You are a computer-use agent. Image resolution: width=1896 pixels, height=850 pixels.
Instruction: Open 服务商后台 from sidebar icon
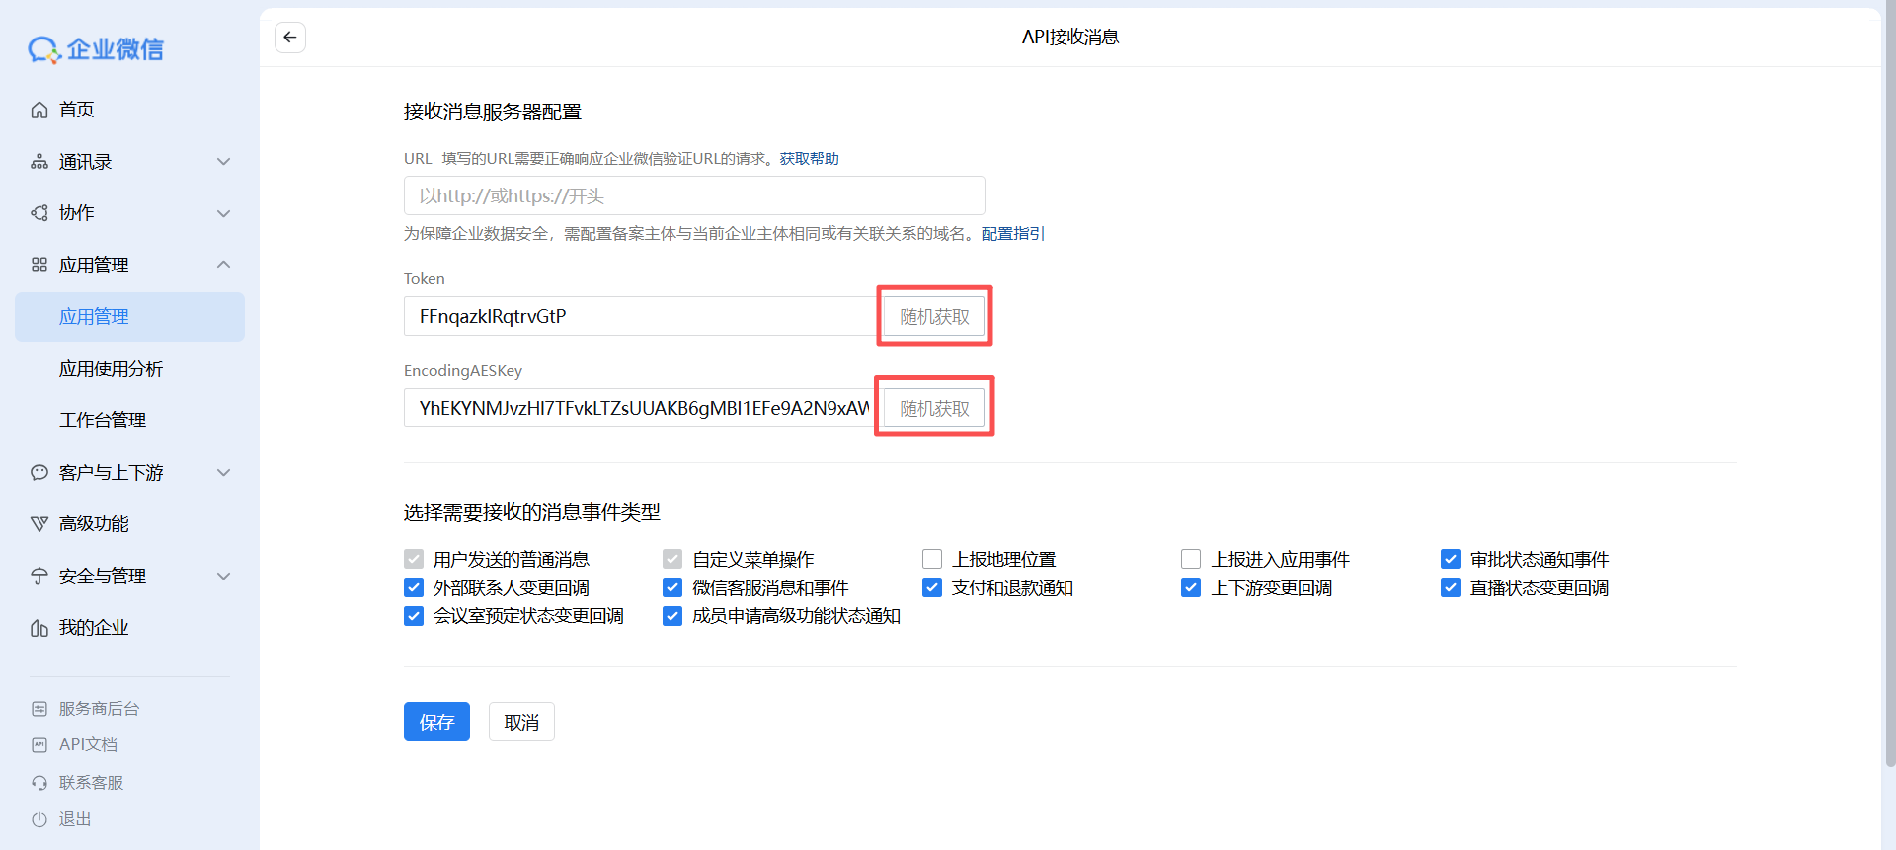click(x=39, y=709)
